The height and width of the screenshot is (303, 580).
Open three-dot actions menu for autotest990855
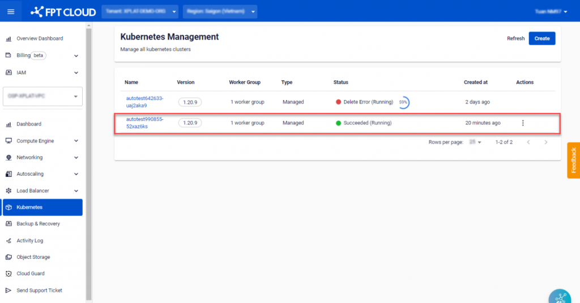point(522,123)
